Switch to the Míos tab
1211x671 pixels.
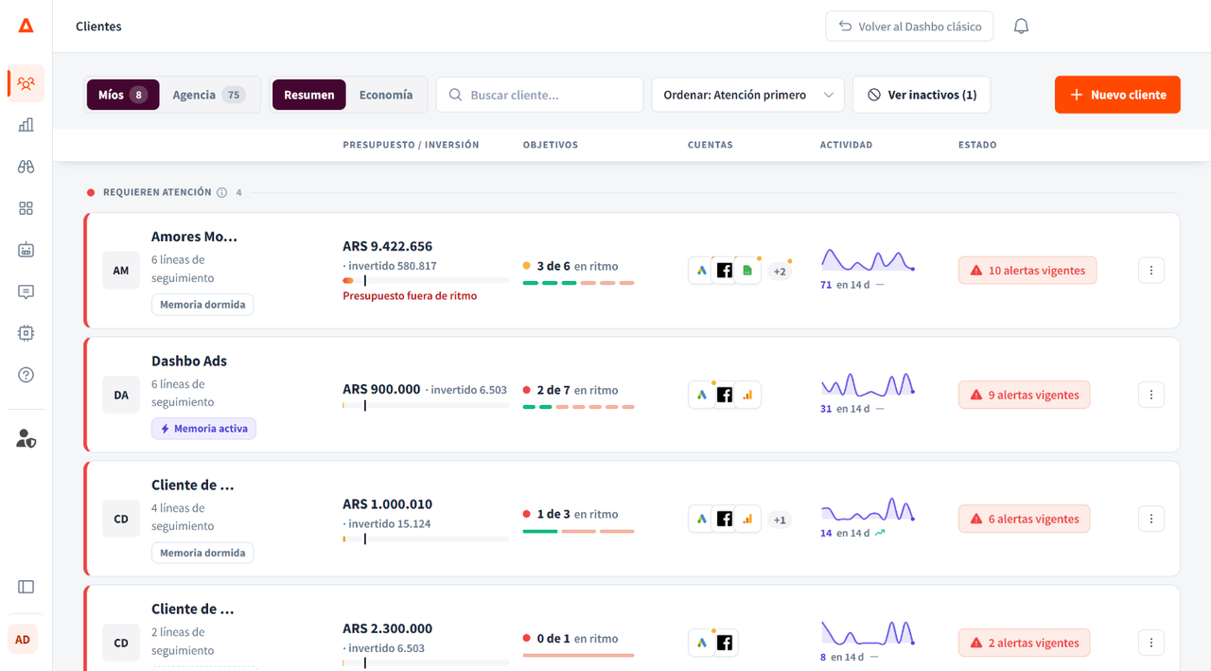(123, 95)
